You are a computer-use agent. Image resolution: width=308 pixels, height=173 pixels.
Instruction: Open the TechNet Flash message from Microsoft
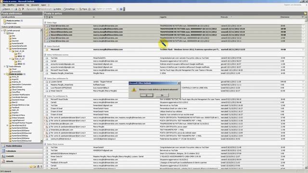[x=174, y=49]
